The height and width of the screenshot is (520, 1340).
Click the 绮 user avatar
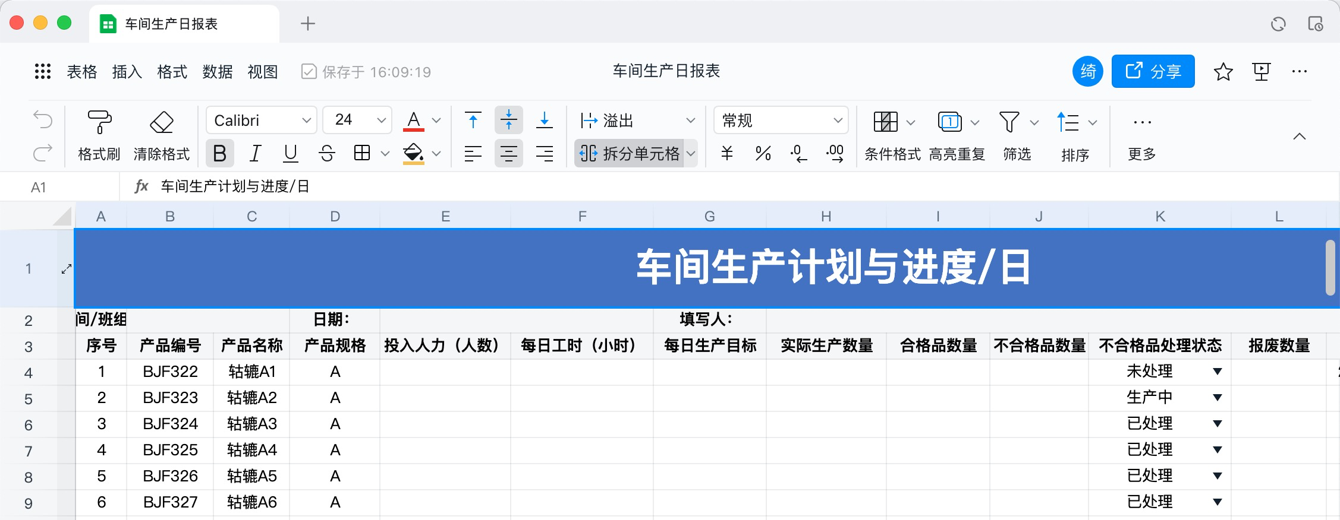[1088, 71]
